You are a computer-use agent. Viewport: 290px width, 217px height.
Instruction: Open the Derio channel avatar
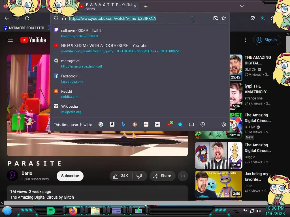click(x=12, y=175)
